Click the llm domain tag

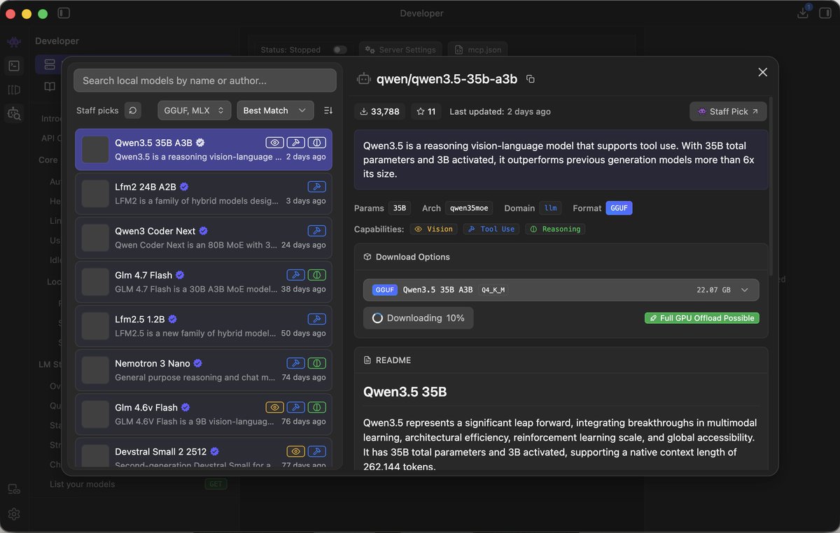click(551, 208)
